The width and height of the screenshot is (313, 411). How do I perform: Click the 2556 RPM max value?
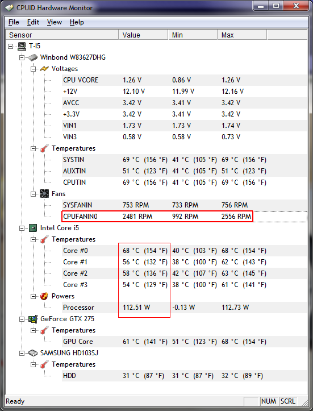(x=236, y=217)
